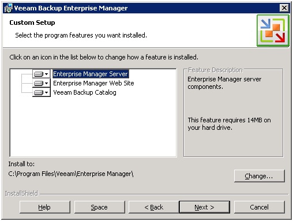Click the Enterprise Manager Web Site drive icon

(x=39, y=83)
